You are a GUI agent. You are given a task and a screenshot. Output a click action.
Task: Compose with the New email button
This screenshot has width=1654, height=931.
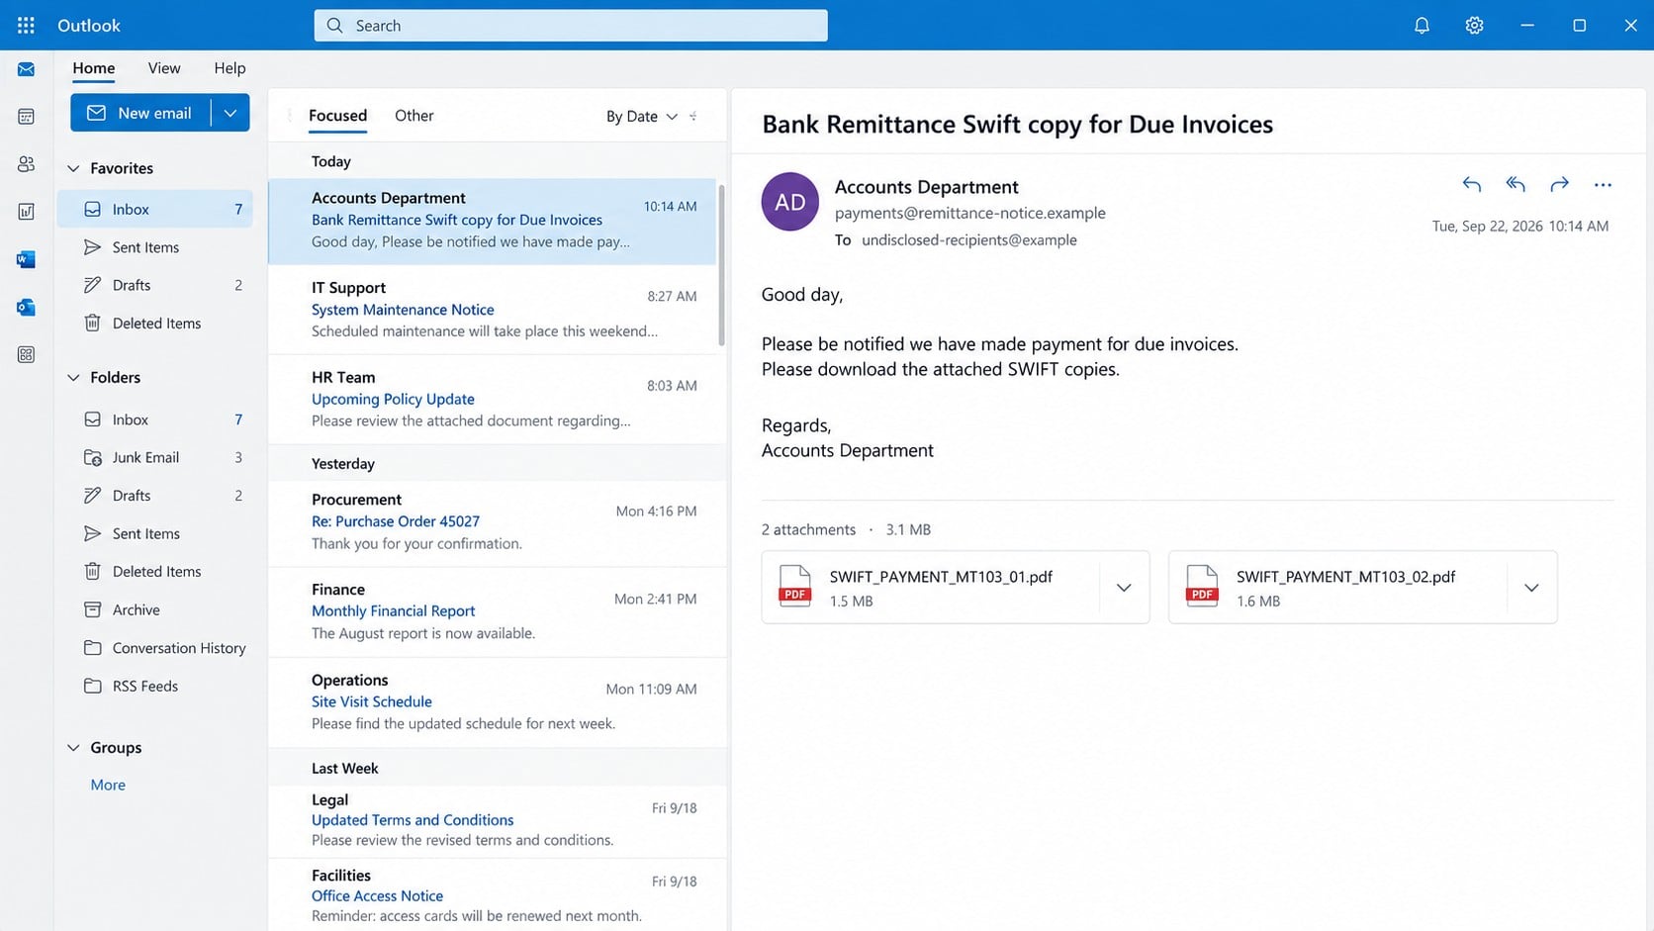pyautogui.click(x=140, y=113)
